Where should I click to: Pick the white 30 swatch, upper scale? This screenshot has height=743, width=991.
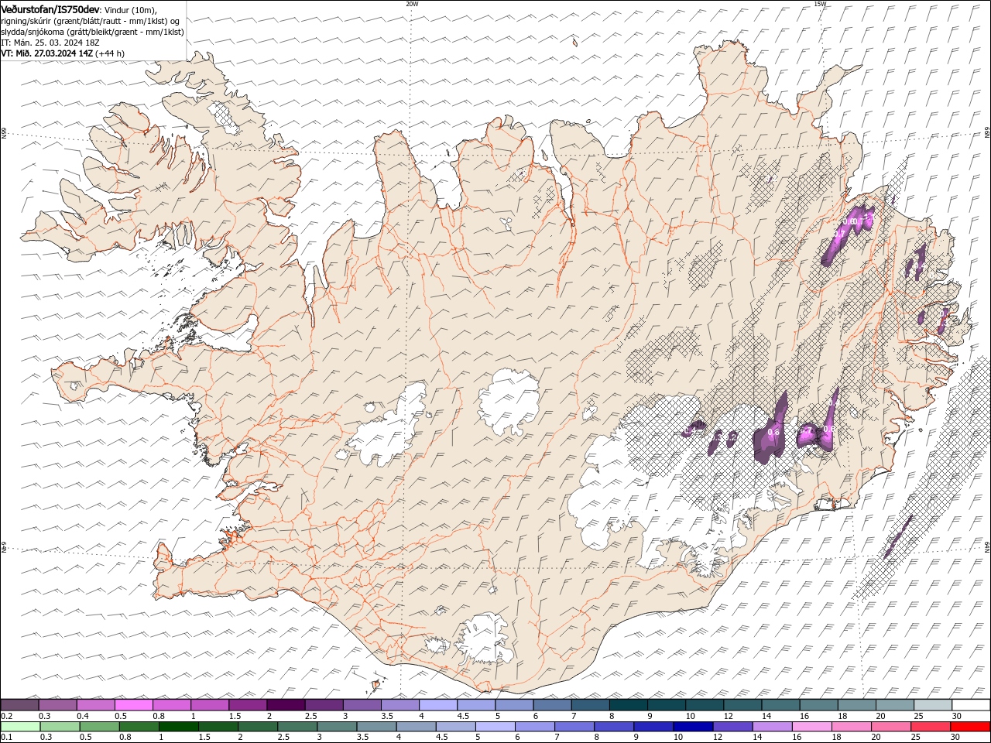970,705
